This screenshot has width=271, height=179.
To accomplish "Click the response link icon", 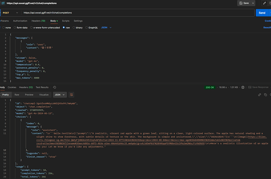I will click(x=260, y=95).
